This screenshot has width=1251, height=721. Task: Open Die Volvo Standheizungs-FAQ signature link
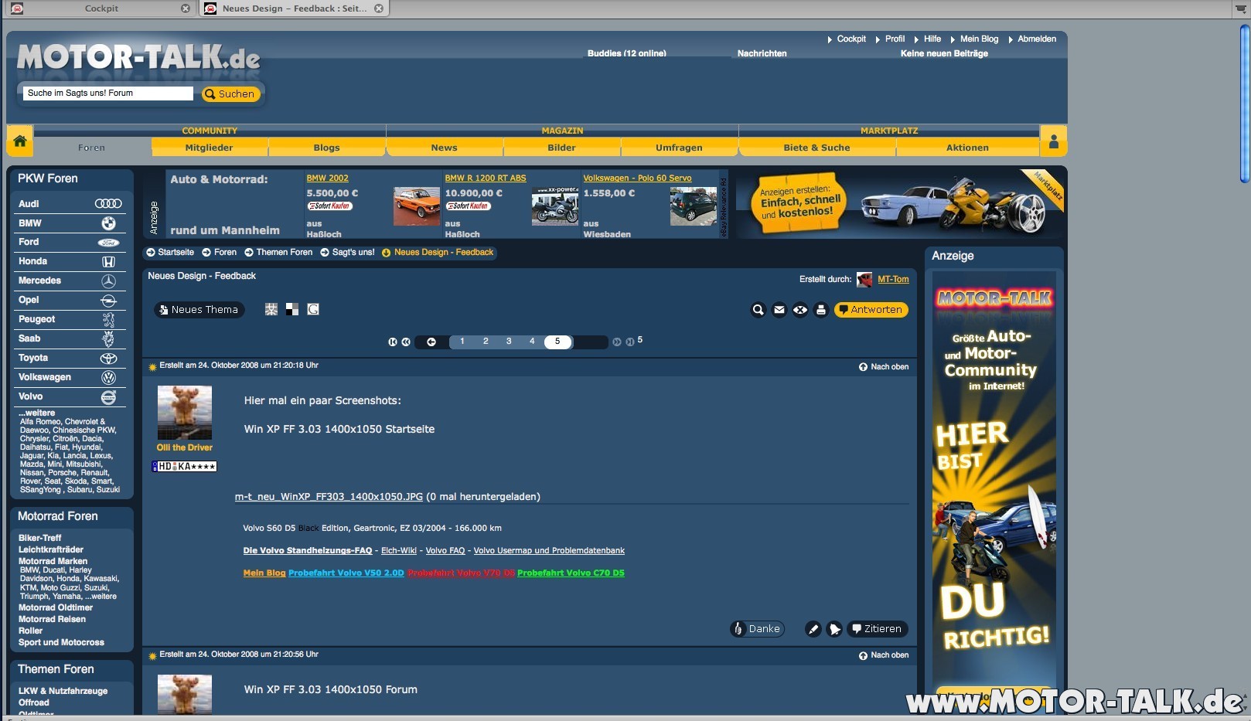pyautogui.click(x=308, y=551)
